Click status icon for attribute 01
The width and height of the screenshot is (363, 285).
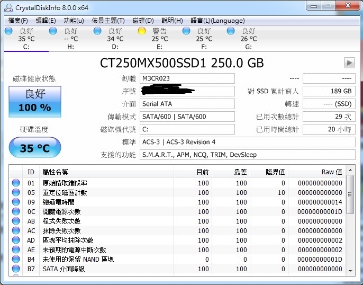16,183
